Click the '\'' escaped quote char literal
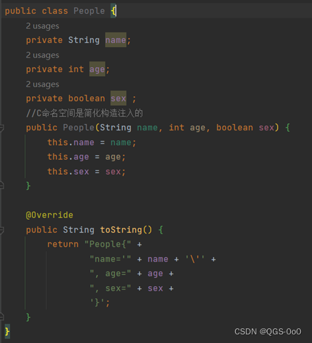 [x=195, y=259]
